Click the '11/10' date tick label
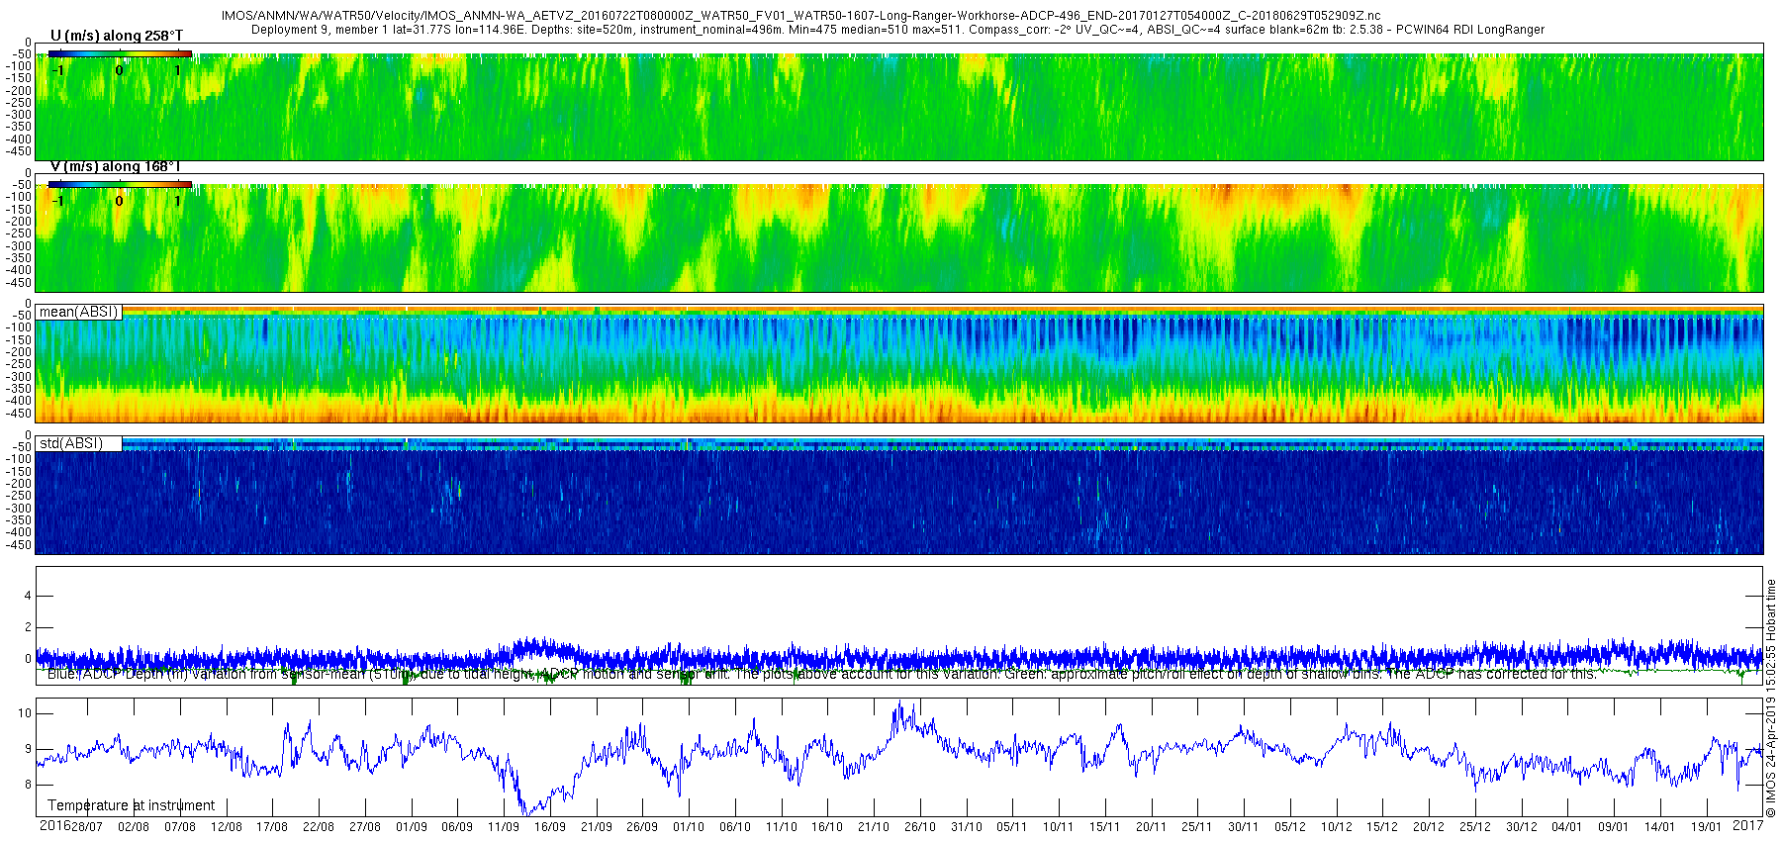This screenshot has width=1781, height=841. point(782,827)
